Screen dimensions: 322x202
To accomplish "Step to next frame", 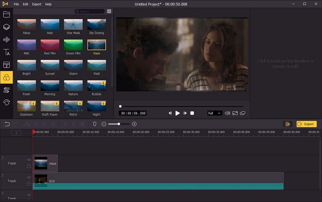I will pos(185,113).
